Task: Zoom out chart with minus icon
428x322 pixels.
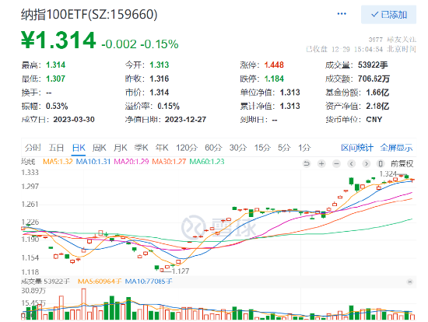Action: 336,164
